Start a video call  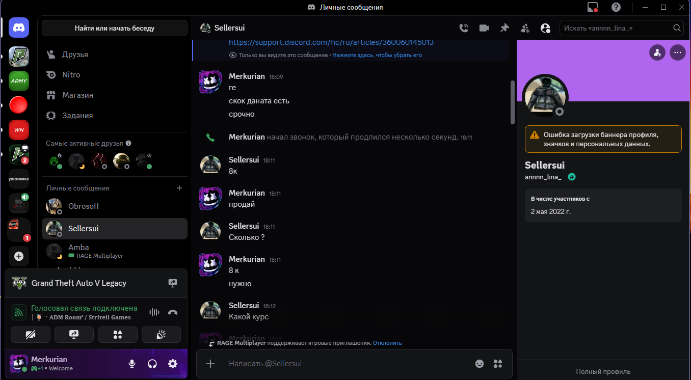pos(484,28)
